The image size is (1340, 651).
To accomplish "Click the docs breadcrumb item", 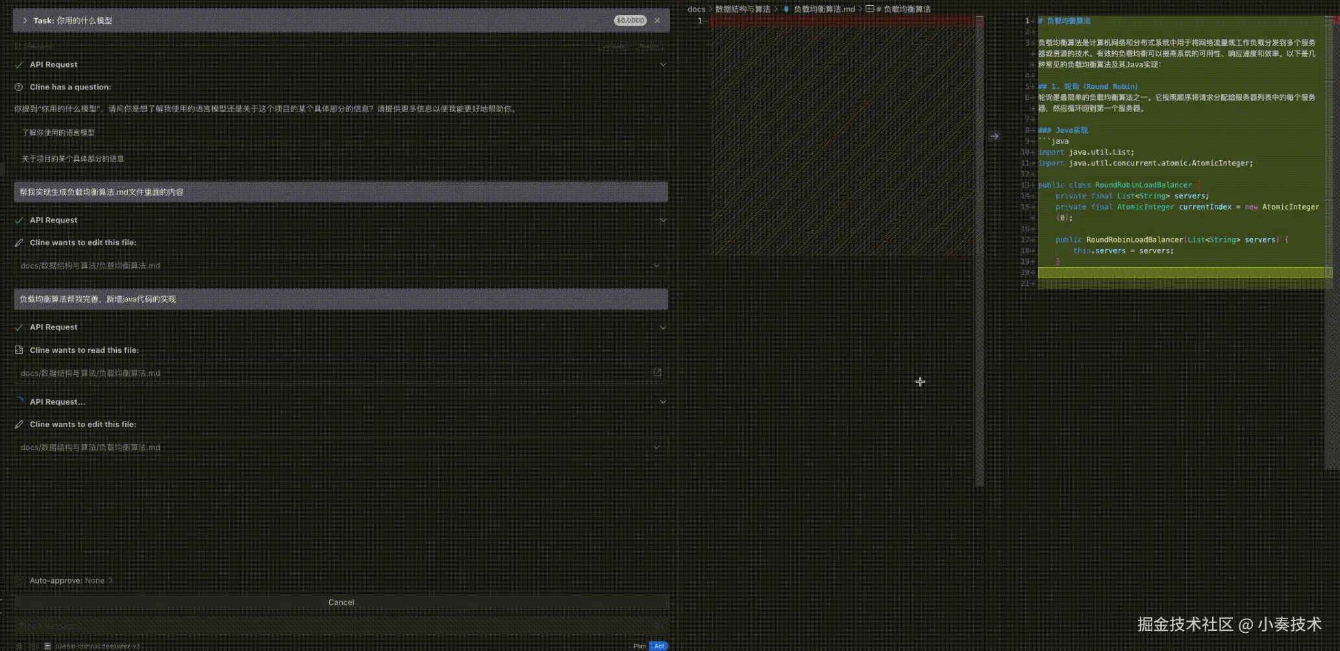I will [x=695, y=9].
